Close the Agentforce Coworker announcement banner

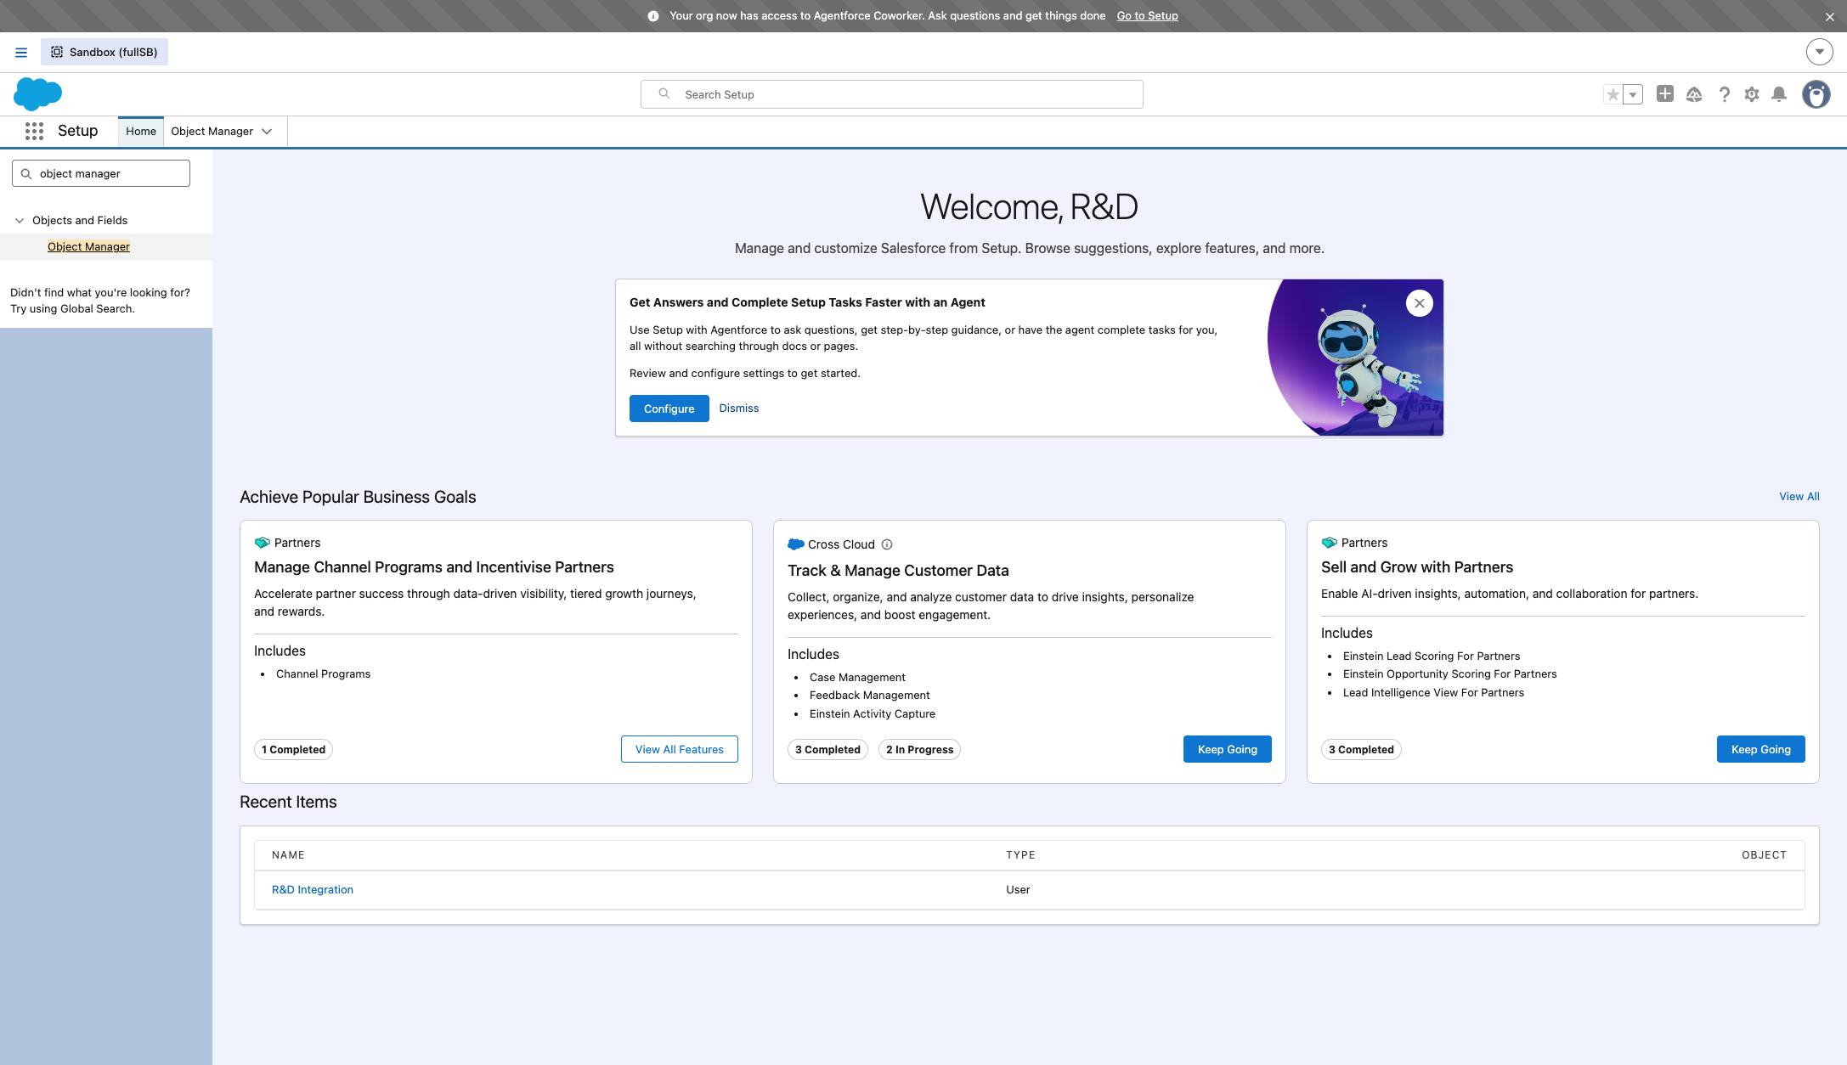tap(1829, 16)
